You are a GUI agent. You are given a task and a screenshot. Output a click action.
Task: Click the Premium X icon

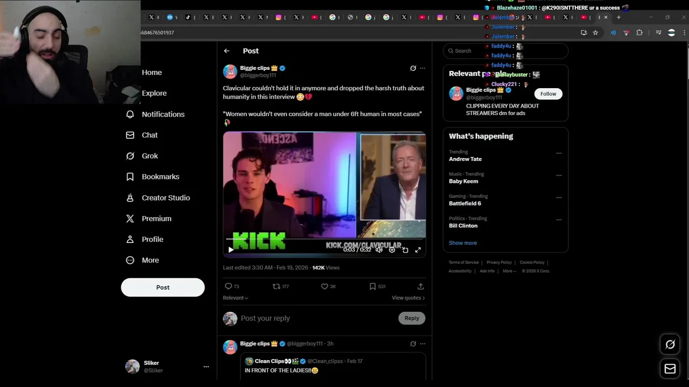(130, 219)
